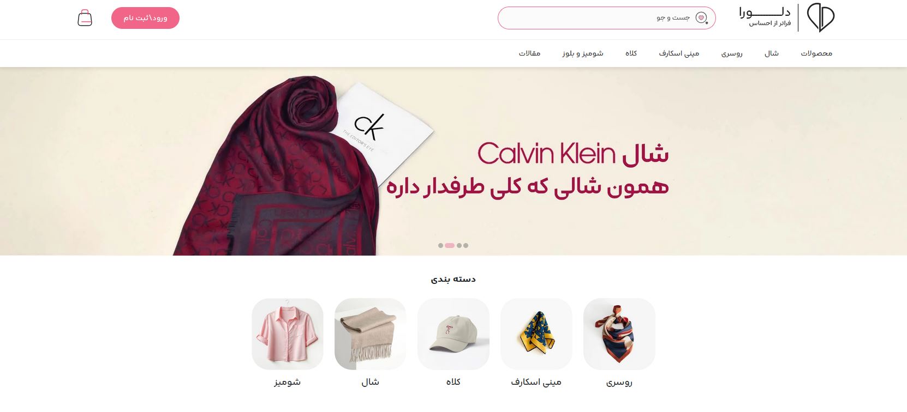Open the مینی اسکارف category image
This screenshot has width=907, height=412.
coord(536,334)
